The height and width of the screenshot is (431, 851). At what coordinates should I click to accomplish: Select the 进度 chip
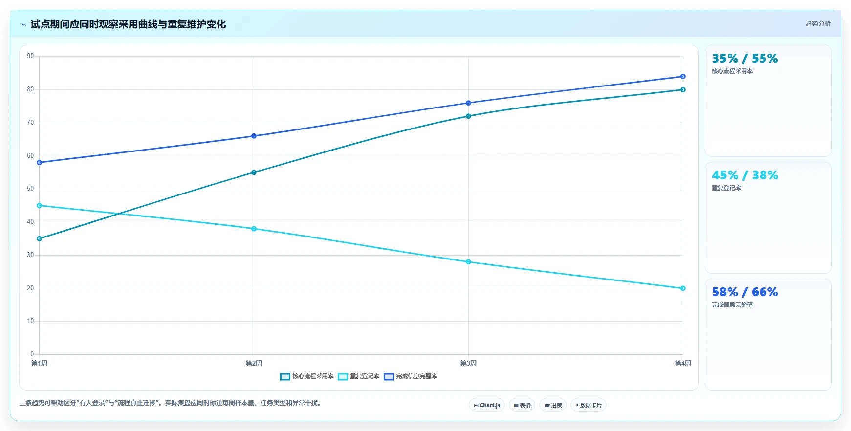[x=553, y=405]
